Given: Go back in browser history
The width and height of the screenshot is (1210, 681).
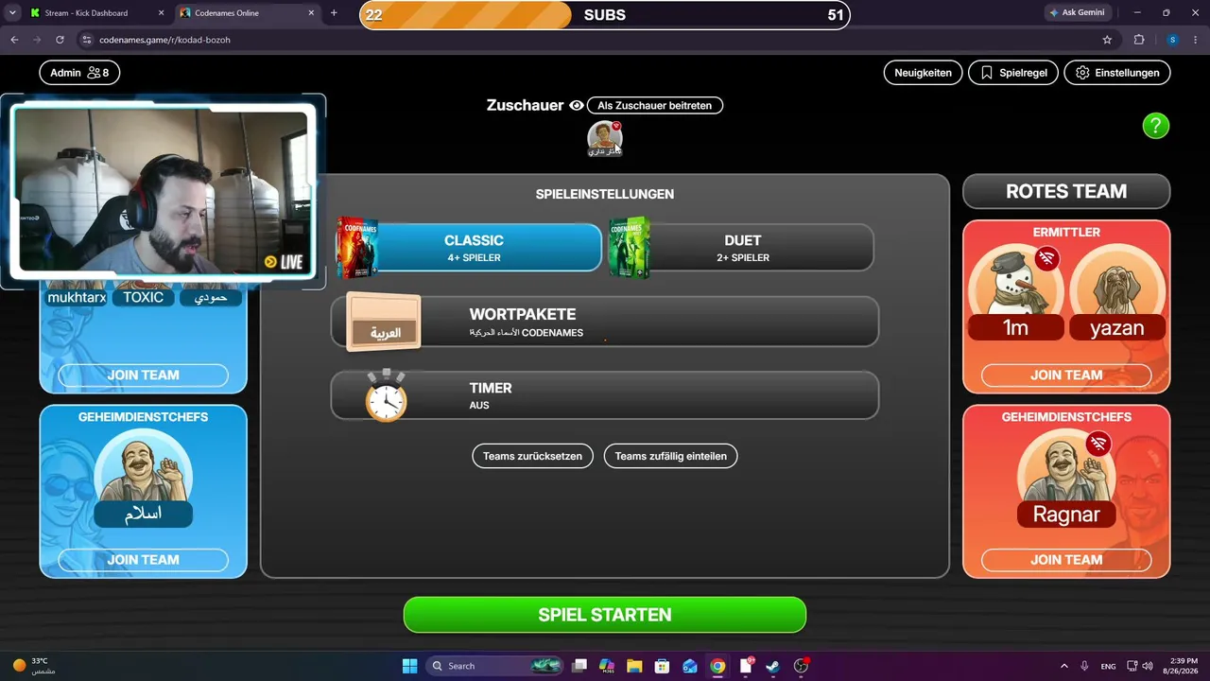Looking at the screenshot, I should pyautogui.click(x=14, y=40).
